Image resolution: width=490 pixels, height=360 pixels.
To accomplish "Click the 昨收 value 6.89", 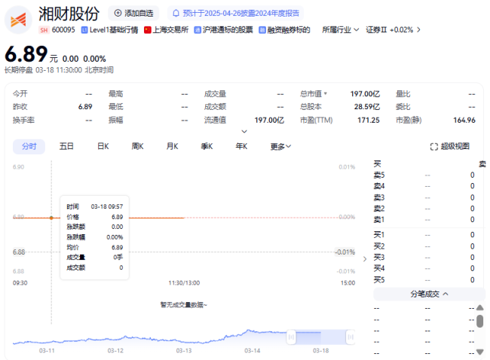I will [x=85, y=107].
